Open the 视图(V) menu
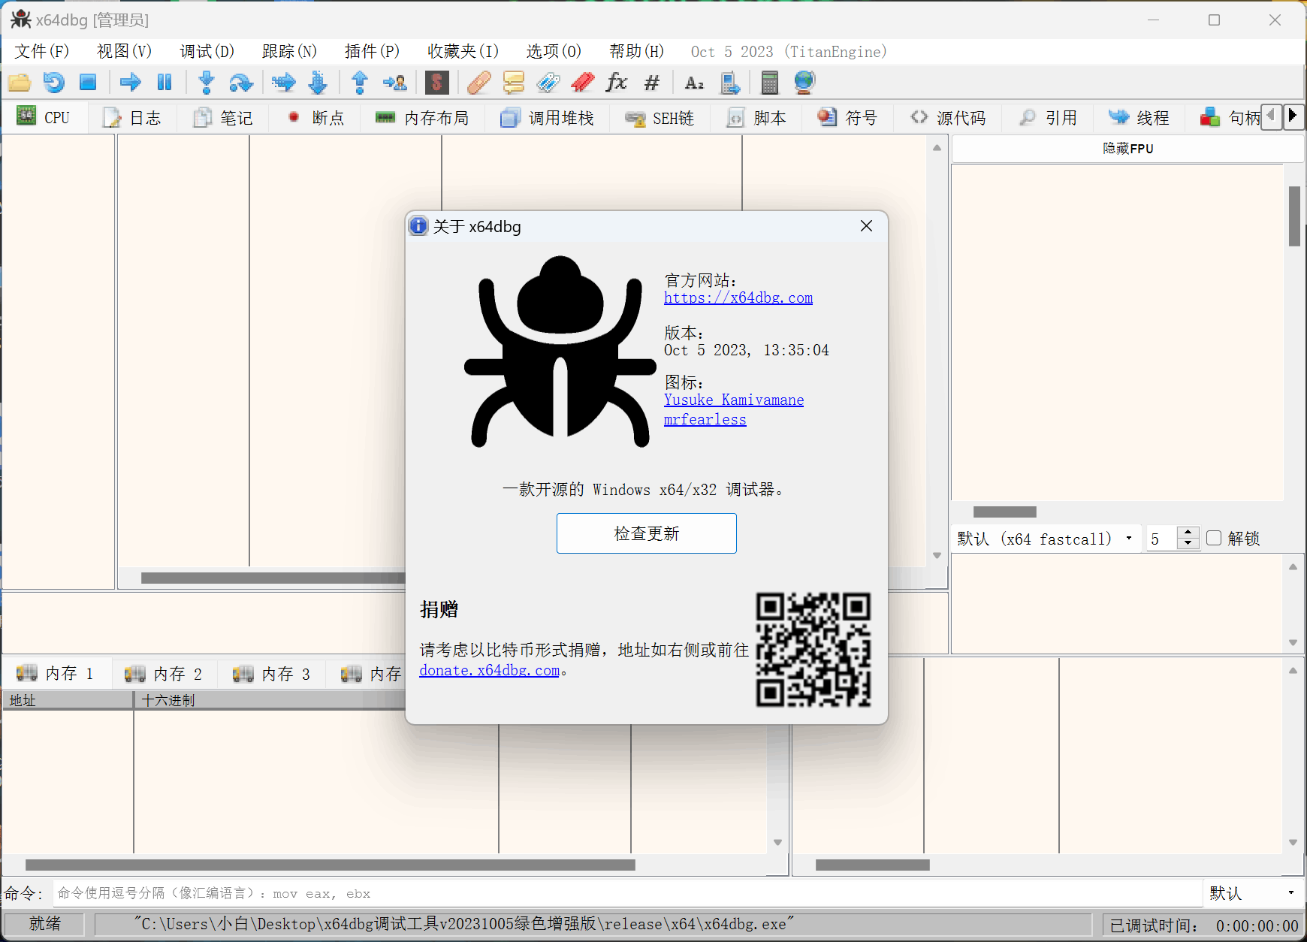This screenshot has width=1307, height=942. tap(124, 51)
